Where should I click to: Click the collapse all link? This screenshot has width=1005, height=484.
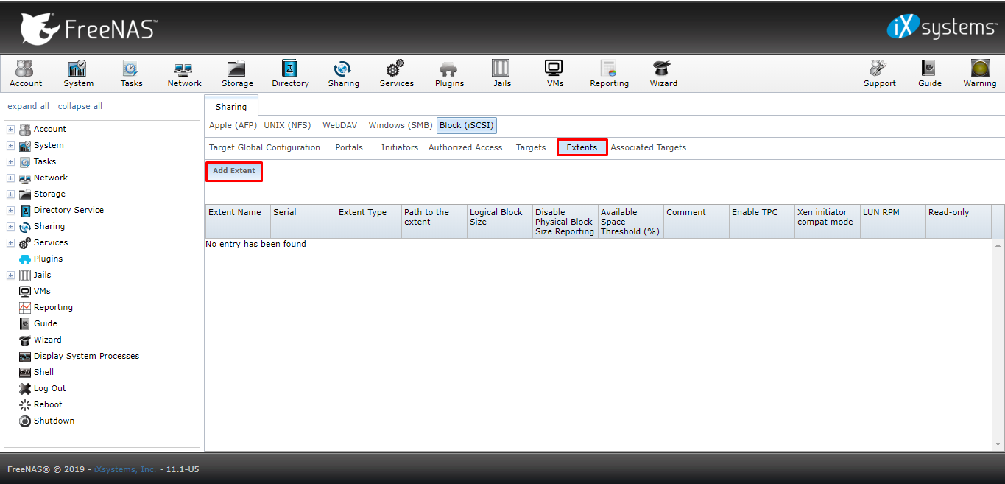[x=80, y=106]
